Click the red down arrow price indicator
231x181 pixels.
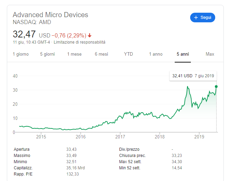90,35
